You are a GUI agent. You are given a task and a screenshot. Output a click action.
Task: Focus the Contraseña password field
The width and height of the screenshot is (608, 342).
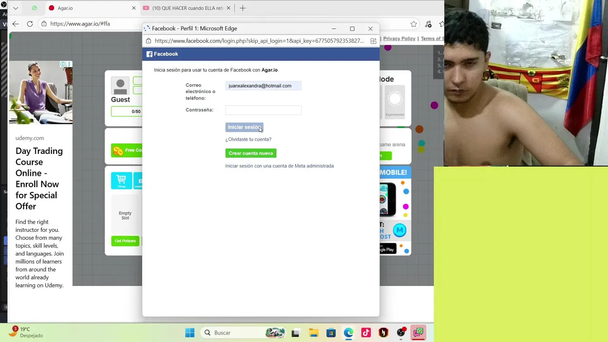pyautogui.click(x=263, y=110)
